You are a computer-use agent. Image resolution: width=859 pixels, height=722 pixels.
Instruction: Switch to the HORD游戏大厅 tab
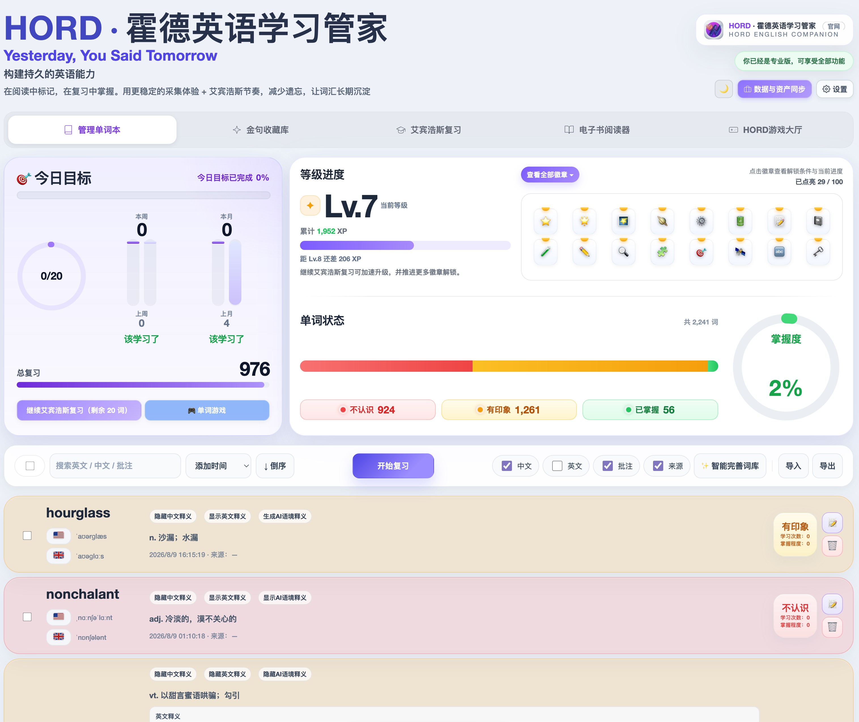[765, 130]
